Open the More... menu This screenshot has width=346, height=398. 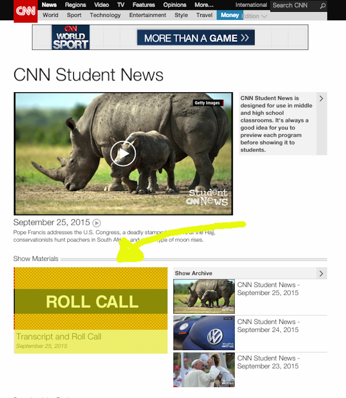pyautogui.click(x=204, y=5)
